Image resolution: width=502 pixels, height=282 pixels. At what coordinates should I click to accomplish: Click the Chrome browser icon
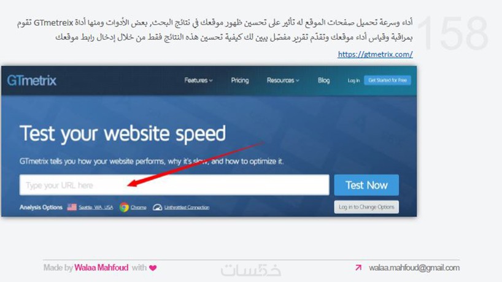pyautogui.click(x=124, y=207)
